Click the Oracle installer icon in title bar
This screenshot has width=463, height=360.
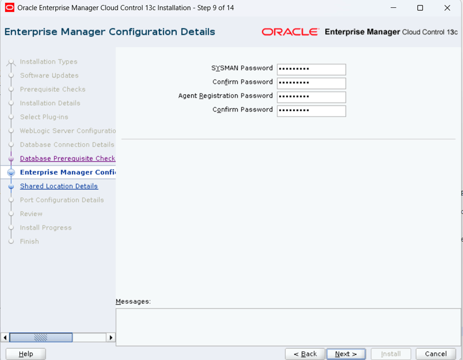pyautogui.click(x=9, y=8)
